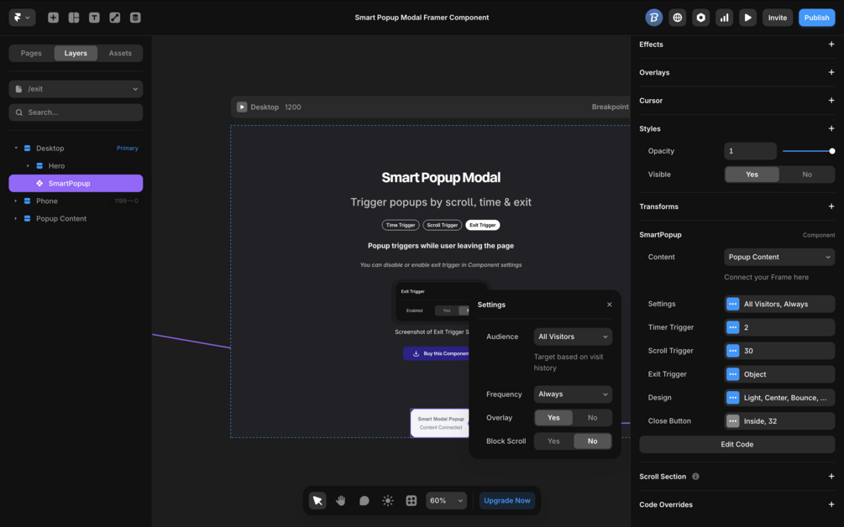Open the Audience All Visitors dropdown
Screen dimensions: 844x527
tap(573, 337)
